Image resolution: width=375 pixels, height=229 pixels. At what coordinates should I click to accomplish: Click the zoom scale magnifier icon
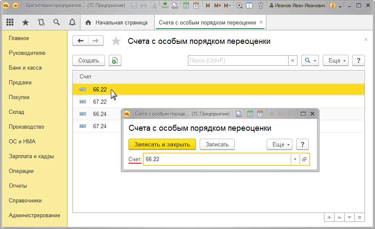click(239, 6)
